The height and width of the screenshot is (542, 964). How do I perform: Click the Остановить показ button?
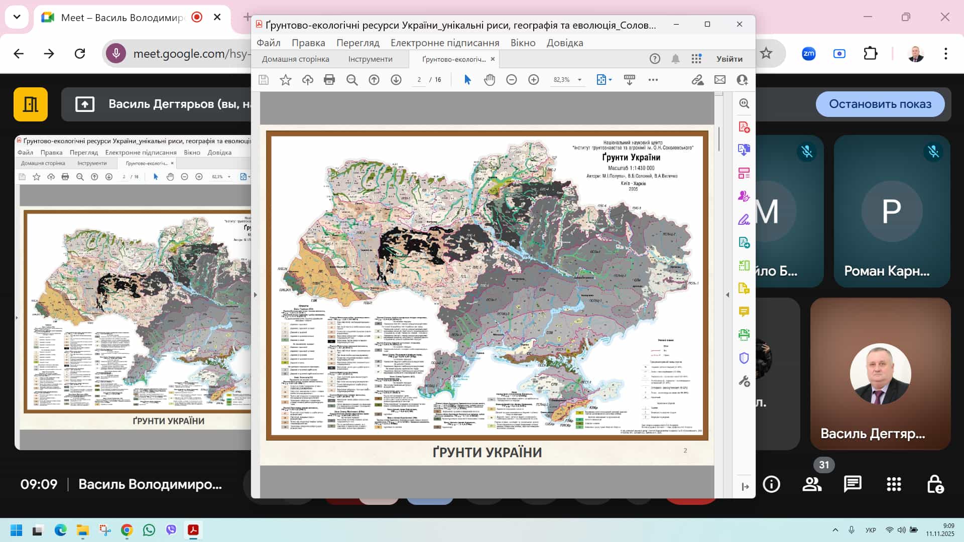point(880,104)
